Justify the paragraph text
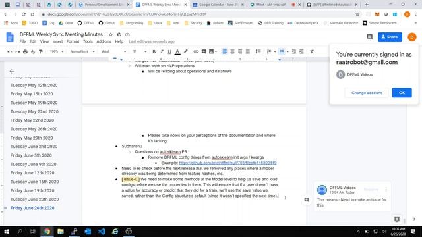This screenshot has height=237, width=422. click(248, 51)
